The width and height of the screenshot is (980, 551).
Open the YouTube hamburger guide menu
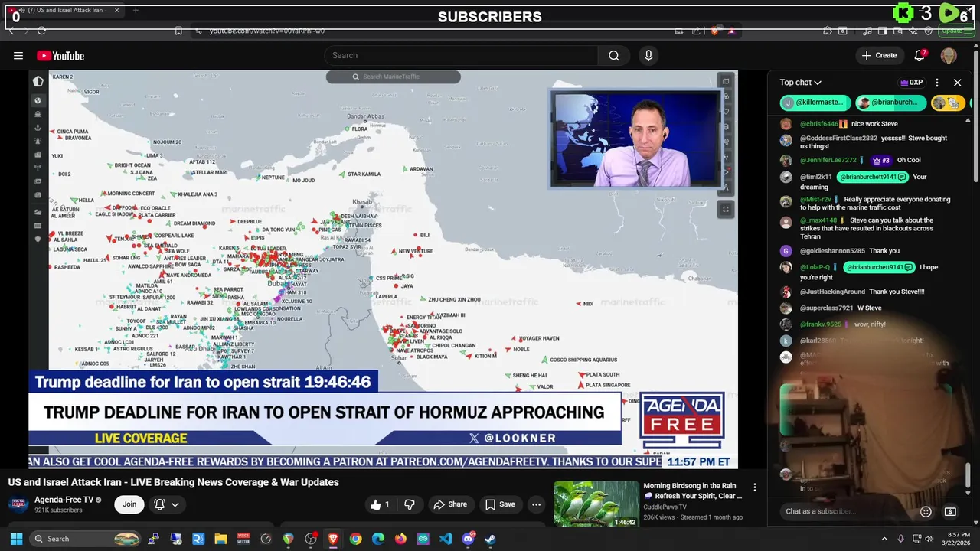pos(18,55)
